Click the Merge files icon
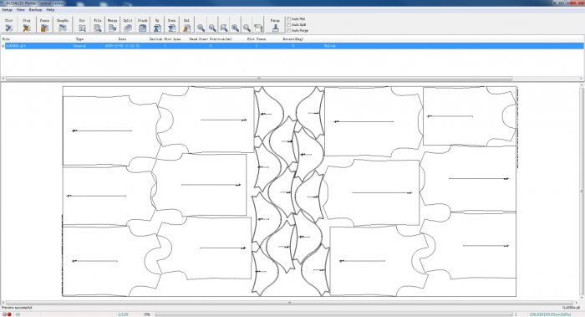The height and width of the screenshot is (317, 585). point(112,25)
